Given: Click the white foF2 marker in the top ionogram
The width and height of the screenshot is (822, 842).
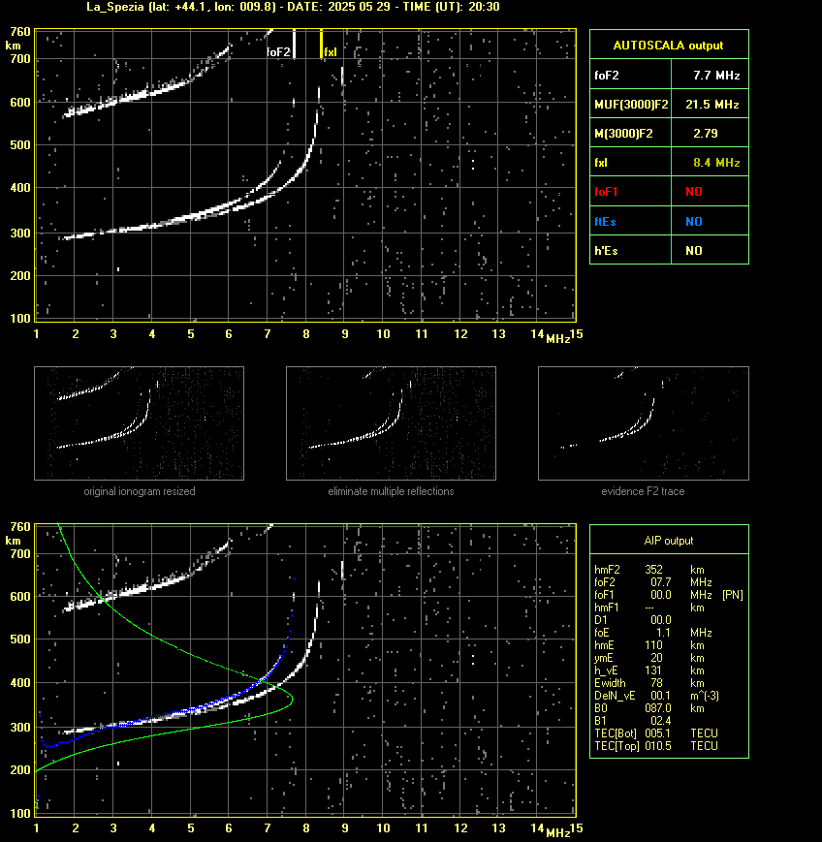Looking at the screenshot, I should point(294,44).
